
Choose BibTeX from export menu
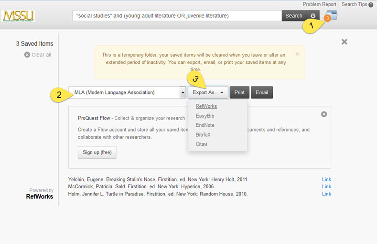coord(203,135)
